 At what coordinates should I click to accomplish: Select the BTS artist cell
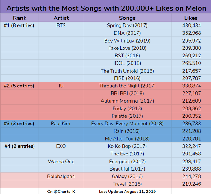pyautogui.click(x=61, y=25)
